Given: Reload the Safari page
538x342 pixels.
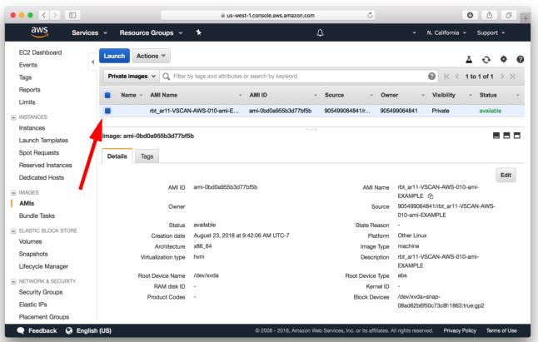Looking at the screenshot, I should tap(370, 15).
